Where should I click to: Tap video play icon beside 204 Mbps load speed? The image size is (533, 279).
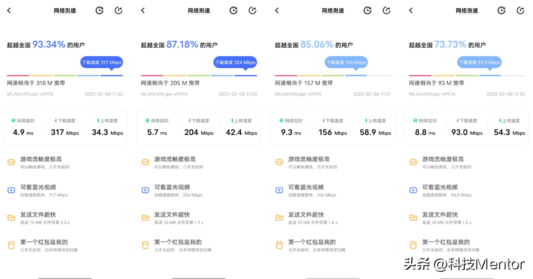point(145,190)
